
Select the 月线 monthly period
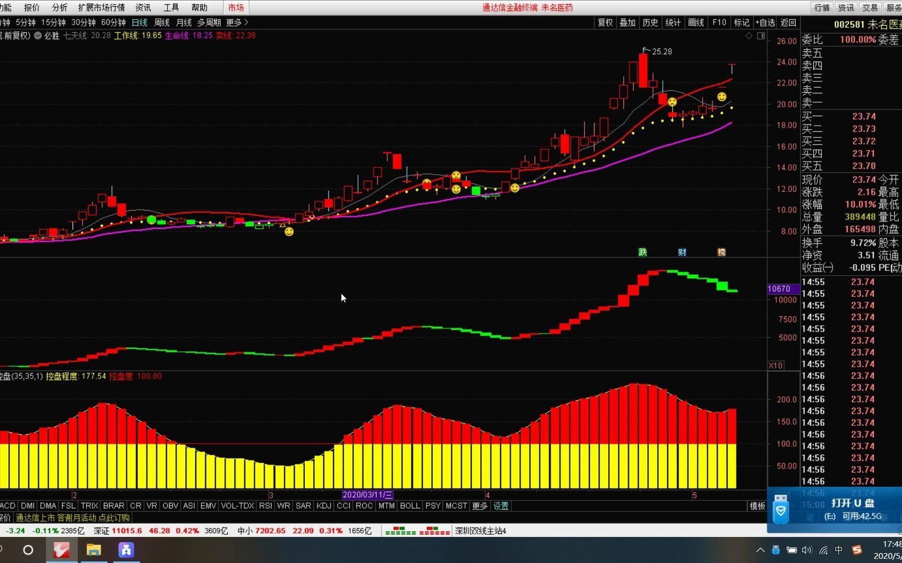184,22
